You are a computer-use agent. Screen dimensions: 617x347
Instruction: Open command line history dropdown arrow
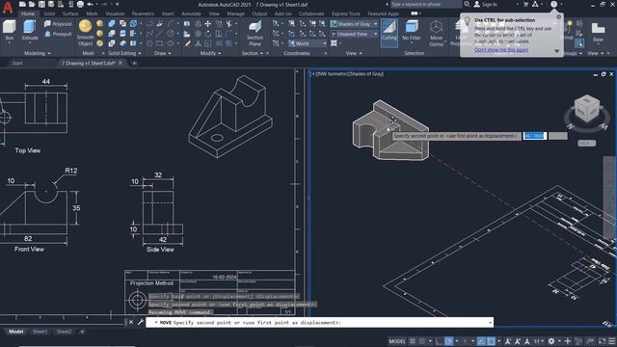pyautogui.click(x=490, y=323)
